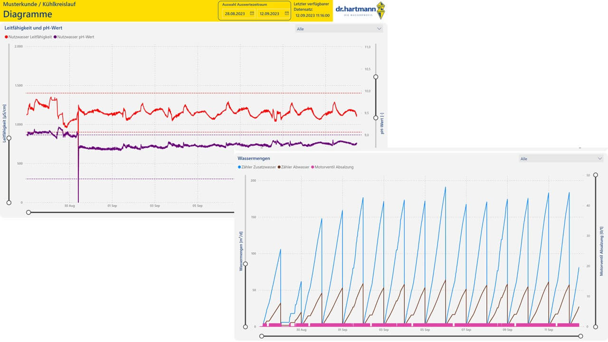Image resolution: width=608 pixels, height=342 pixels.
Task: Click the start date field 28.08.2023
Action: pos(239,13)
